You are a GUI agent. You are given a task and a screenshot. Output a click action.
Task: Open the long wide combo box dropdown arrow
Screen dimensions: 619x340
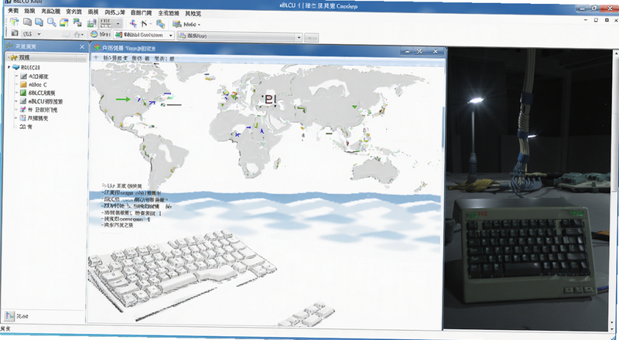(299, 37)
